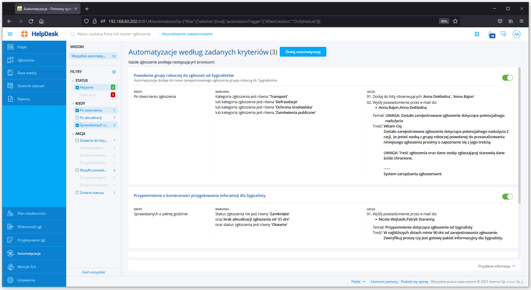Open Wyszukiwanie zaawansowane link
This screenshot has width=531, height=290.
click(x=187, y=34)
